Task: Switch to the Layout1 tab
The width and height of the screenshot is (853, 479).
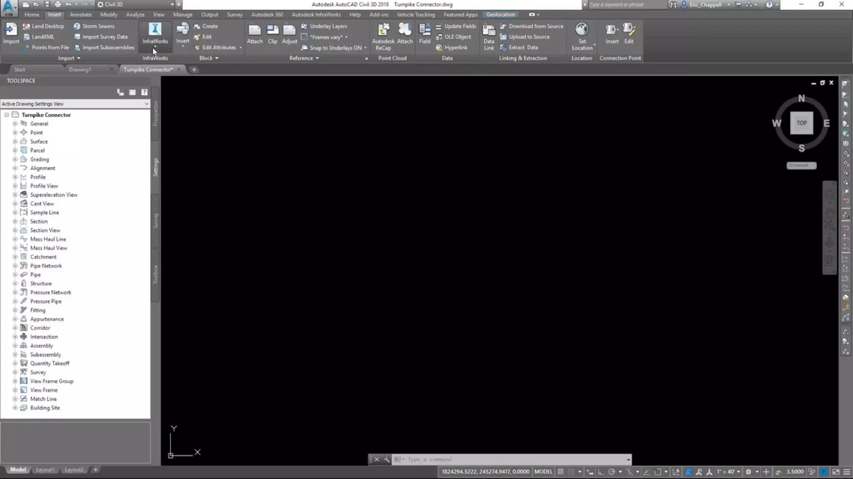Action: click(45, 469)
